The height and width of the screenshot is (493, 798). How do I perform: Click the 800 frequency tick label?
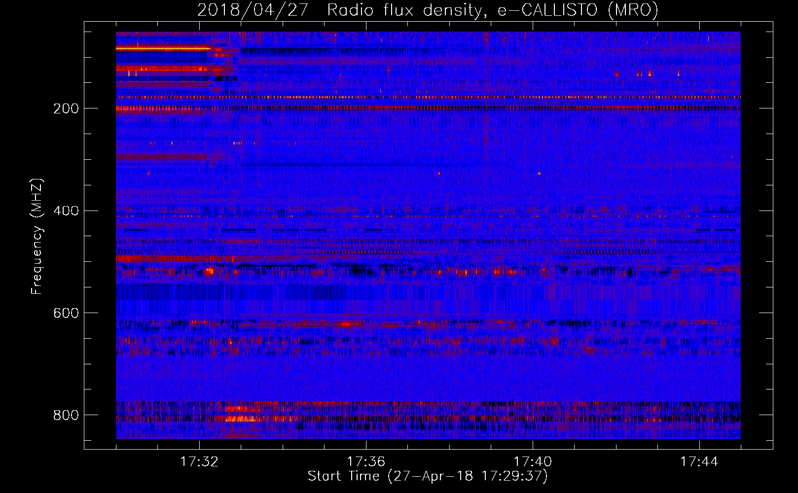pos(66,416)
